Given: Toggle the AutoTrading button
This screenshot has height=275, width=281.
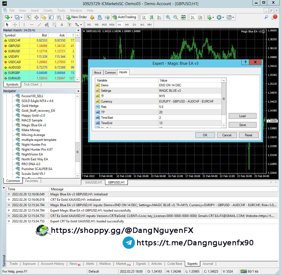Looking at the screenshot, I should tap(124, 17).
